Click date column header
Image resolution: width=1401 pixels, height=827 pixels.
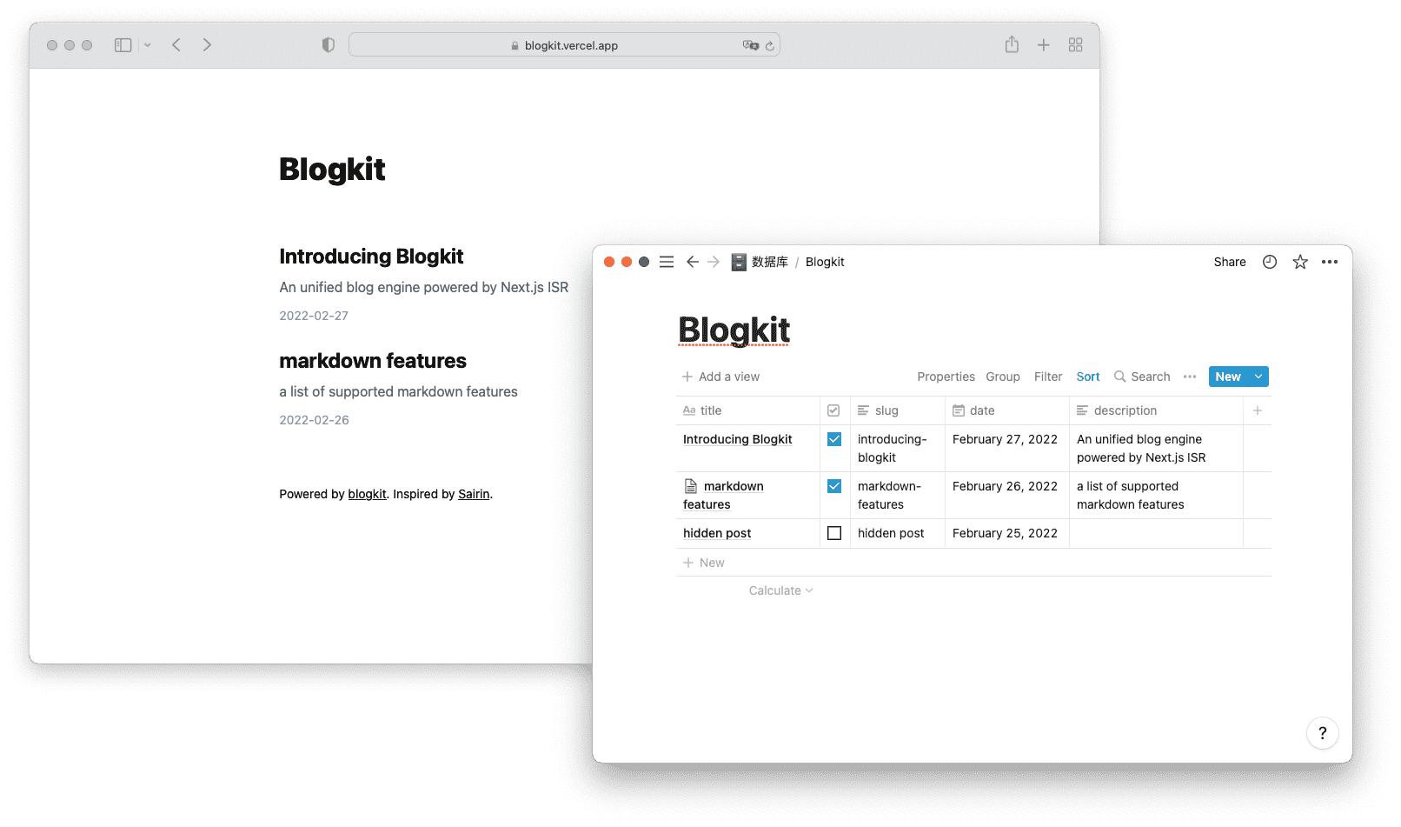coord(1006,410)
